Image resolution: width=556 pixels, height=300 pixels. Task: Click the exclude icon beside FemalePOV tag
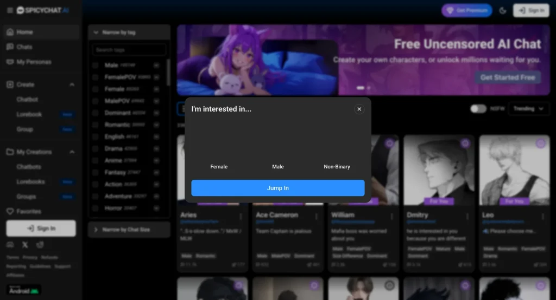(x=156, y=77)
